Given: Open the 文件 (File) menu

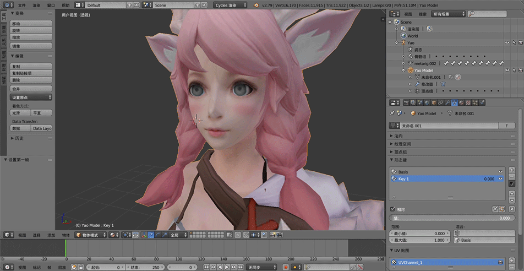Looking at the screenshot, I should [21, 5].
